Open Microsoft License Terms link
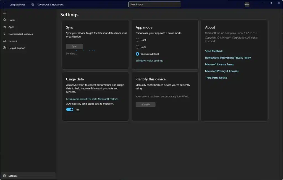Image resolution: width=283 pixels, height=180 pixels. click(x=219, y=64)
